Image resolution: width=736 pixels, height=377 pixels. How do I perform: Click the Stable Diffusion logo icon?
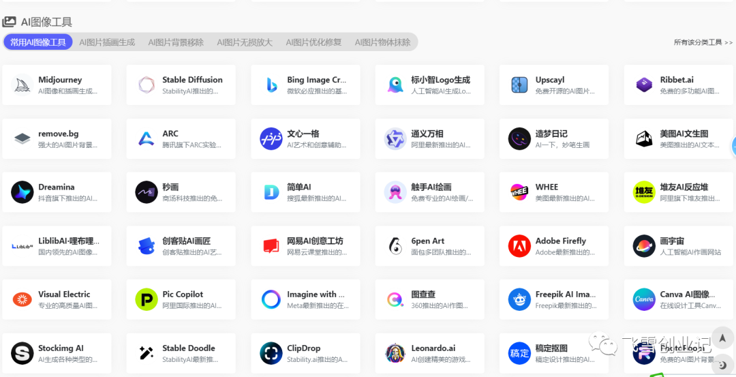point(147,85)
